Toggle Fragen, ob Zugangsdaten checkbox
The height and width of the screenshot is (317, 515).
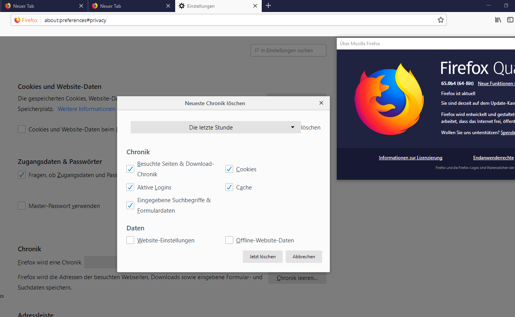22,175
